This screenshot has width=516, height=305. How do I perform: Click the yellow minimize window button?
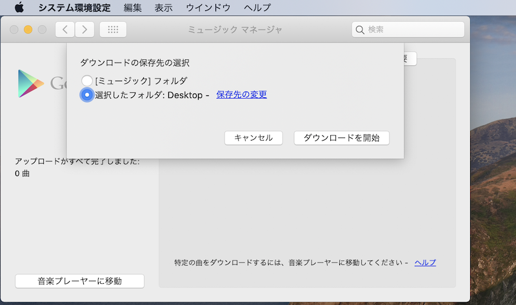[x=28, y=30]
